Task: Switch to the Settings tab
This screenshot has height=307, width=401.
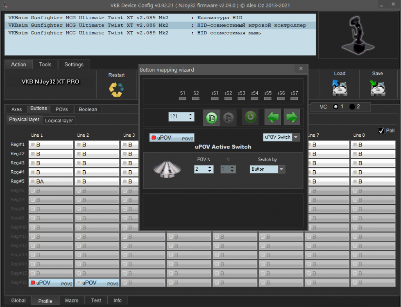Action: click(x=74, y=64)
